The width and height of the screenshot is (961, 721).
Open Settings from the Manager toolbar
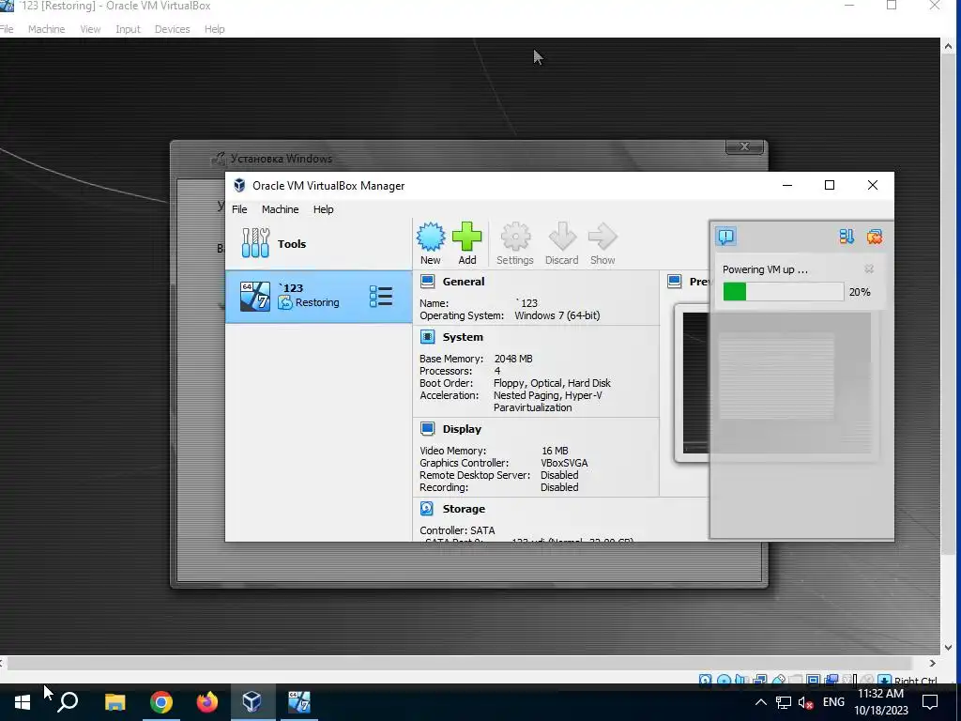(515, 243)
